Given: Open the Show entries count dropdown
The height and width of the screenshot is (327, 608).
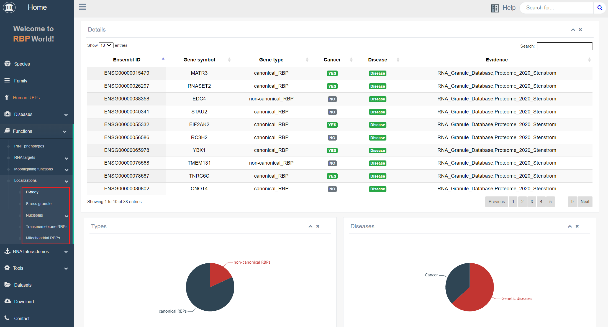Looking at the screenshot, I should [106, 45].
